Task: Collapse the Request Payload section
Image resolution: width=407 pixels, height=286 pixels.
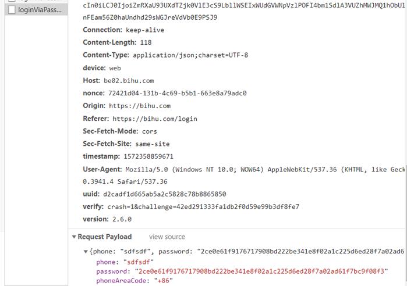Action: (75, 237)
